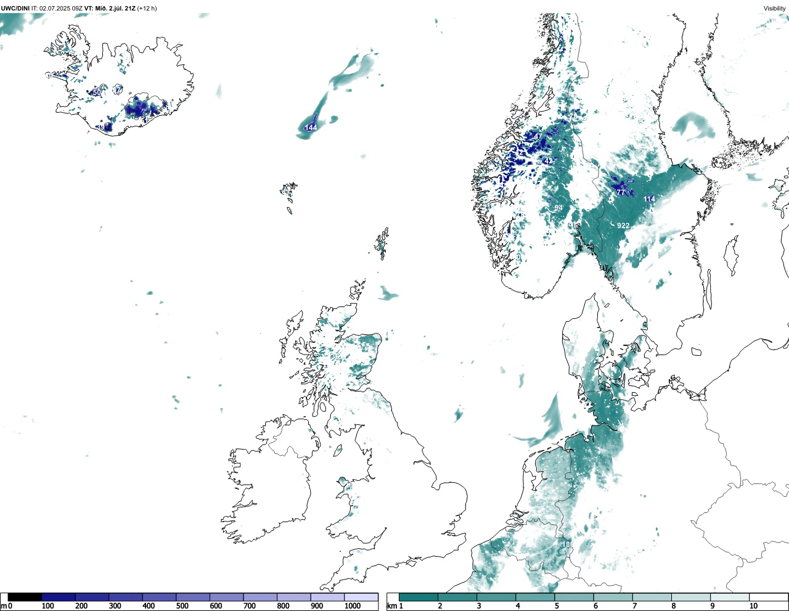
Task: Click the 144 visibility value over the sea
Action: pos(311,128)
